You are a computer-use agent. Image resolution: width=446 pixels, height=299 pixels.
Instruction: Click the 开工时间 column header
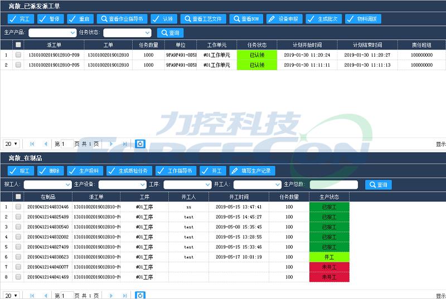[239, 197]
